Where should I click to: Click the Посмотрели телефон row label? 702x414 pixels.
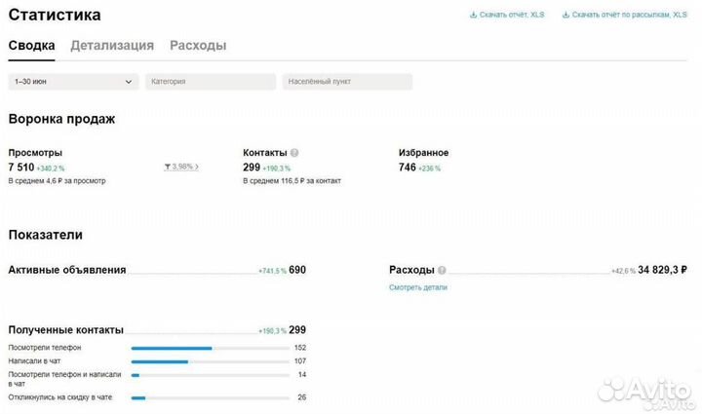[x=45, y=348]
